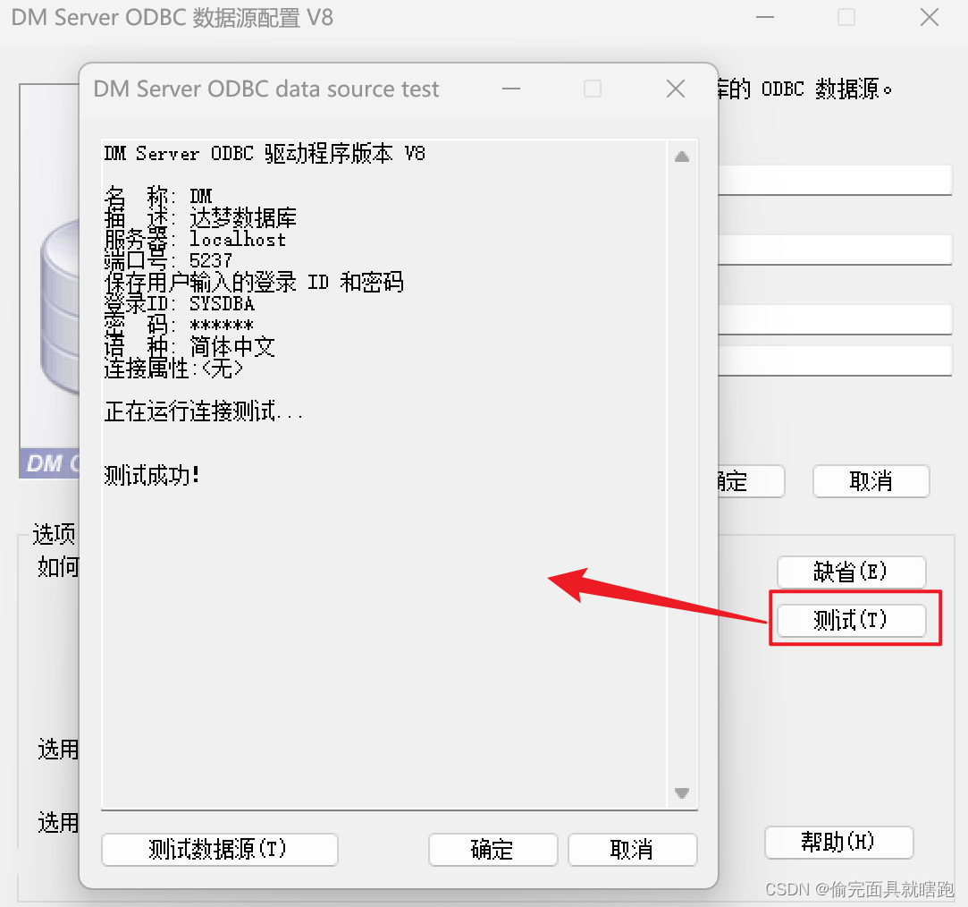Click the 描述: 达梦数据库 line
The width and height of the screenshot is (968, 907).
(200, 217)
